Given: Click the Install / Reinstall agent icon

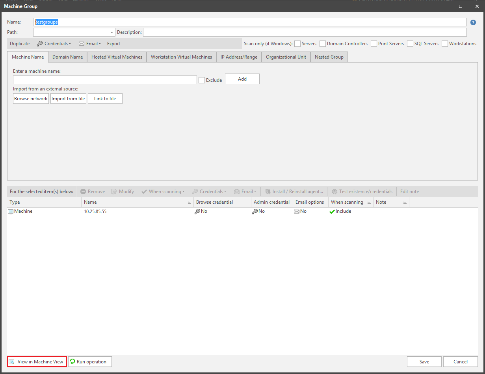Looking at the screenshot, I should tap(269, 192).
